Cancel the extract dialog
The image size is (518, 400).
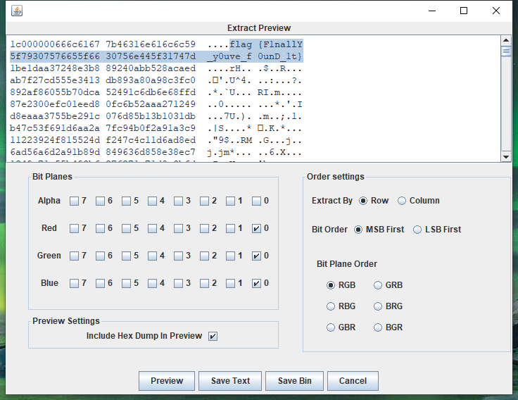353,381
